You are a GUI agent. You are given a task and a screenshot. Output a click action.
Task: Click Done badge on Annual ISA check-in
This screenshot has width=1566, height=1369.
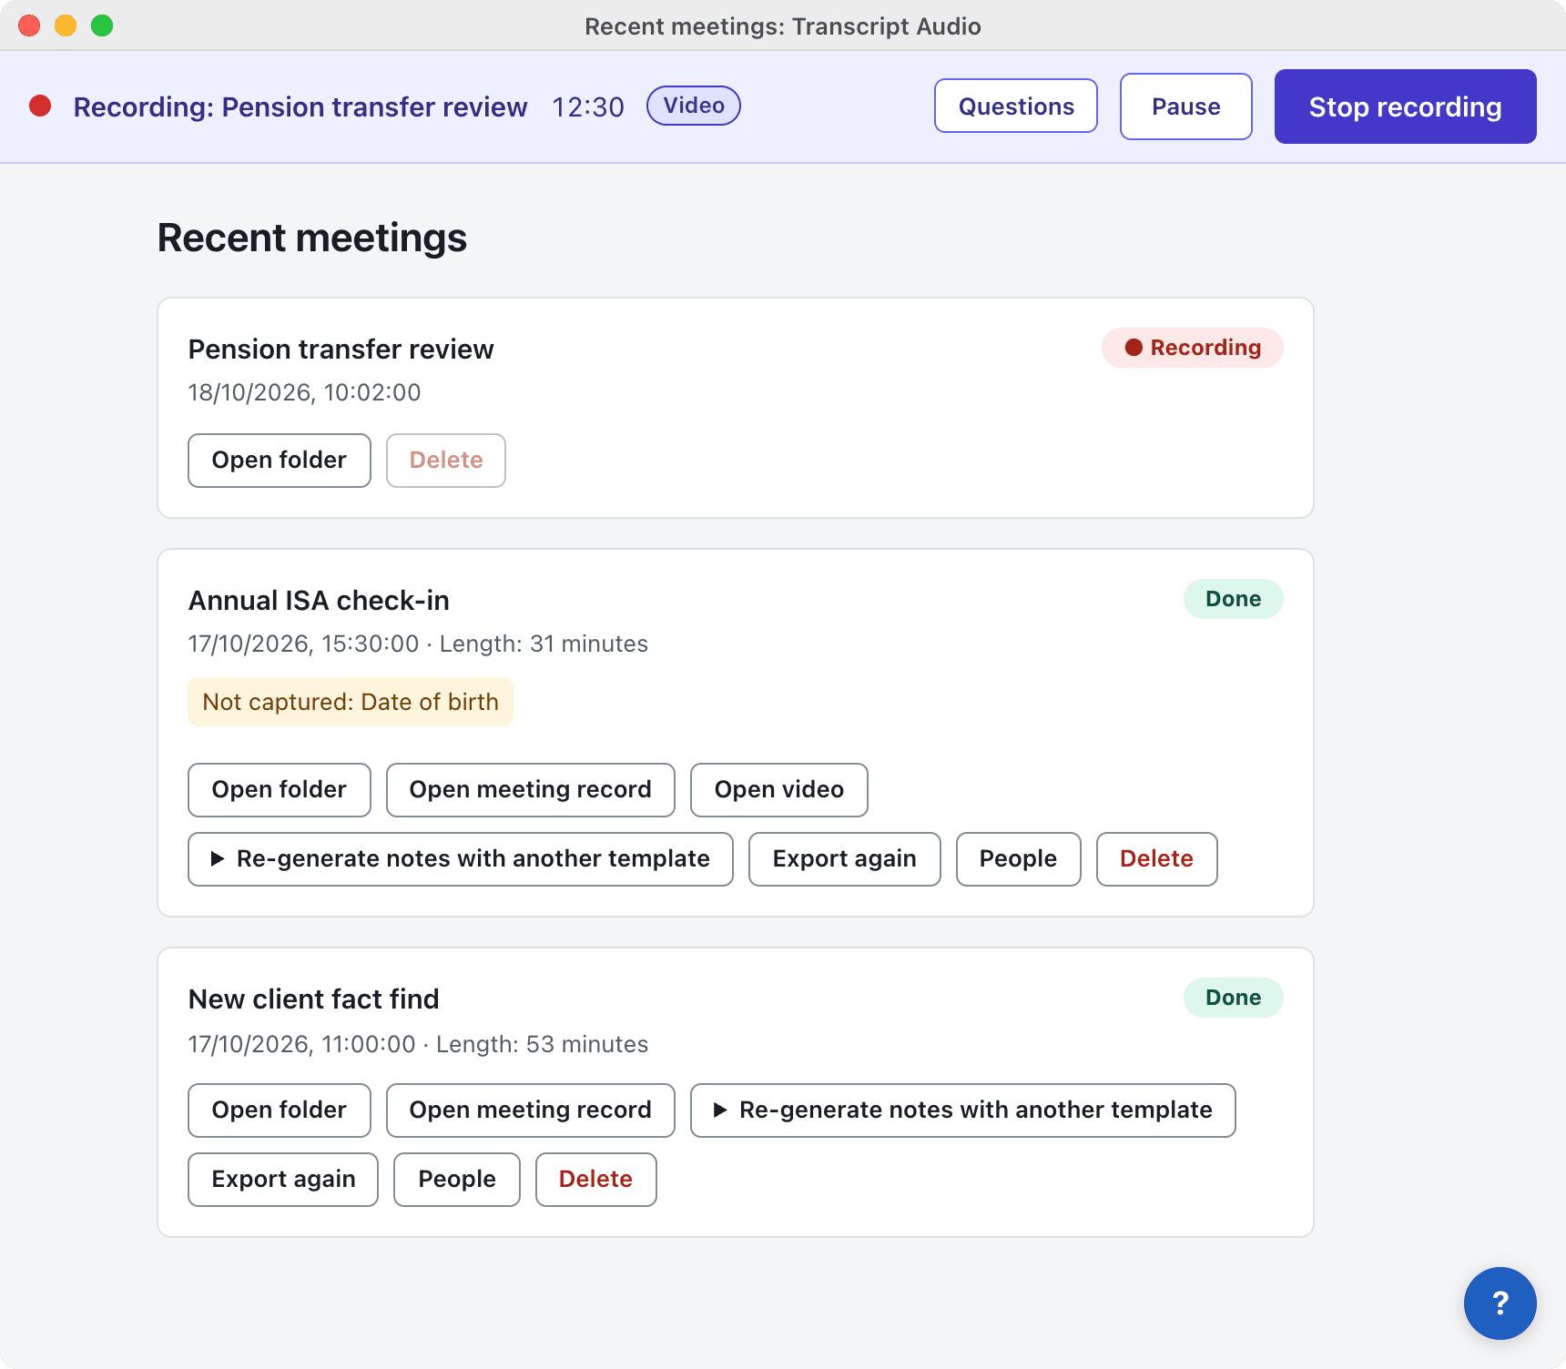pyautogui.click(x=1234, y=599)
